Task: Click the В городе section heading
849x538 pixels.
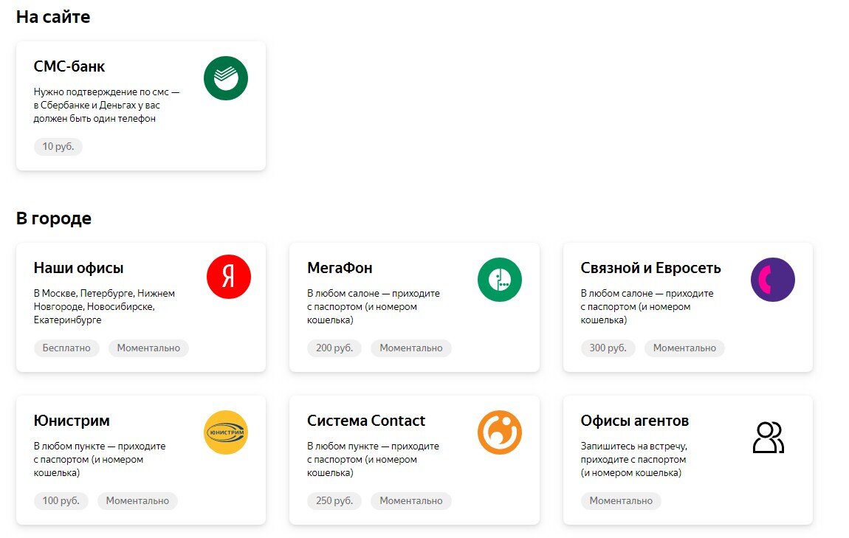Action: (54, 218)
